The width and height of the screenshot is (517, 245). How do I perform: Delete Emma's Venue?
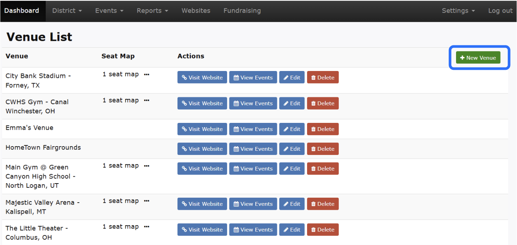tap(323, 129)
